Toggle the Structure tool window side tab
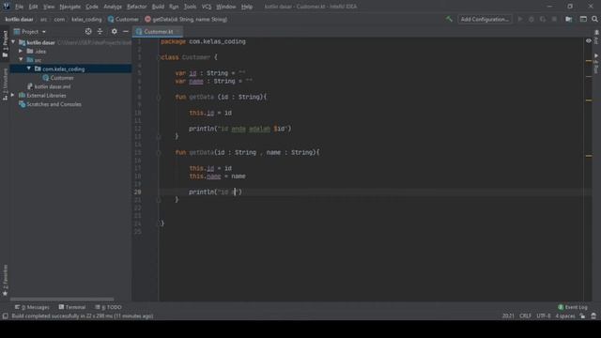601x338 pixels. (5, 84)
